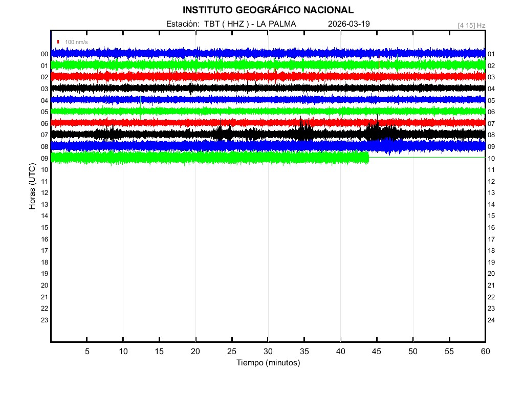Click the Tiempo (minutos) axis label
524x393 pixels.
268,363
